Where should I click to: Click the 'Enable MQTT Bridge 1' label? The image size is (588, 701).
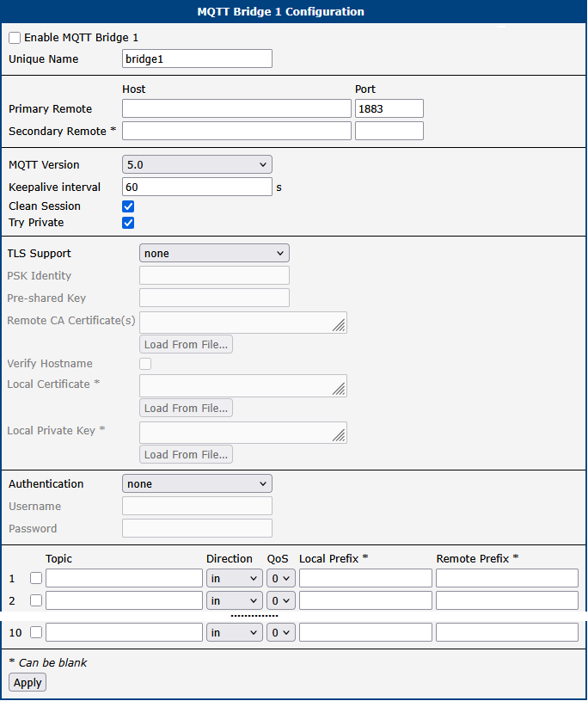[82, 38]
